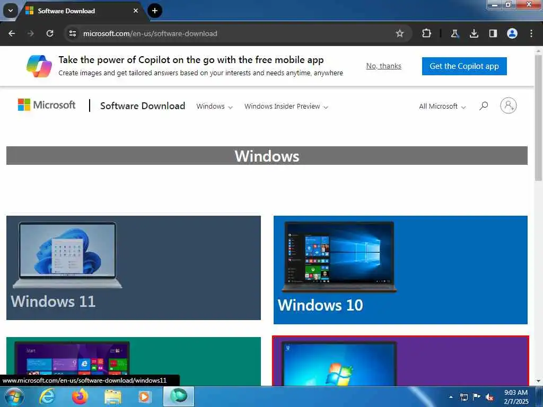Screen dimensions: 543x407
Task: Open Action Center flag icon
Action: (477, 396)
